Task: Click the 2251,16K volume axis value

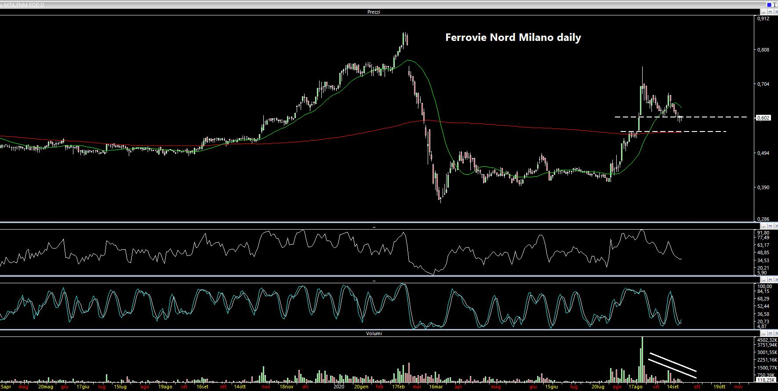Action: pyautogui.click(x=767, y=360)
